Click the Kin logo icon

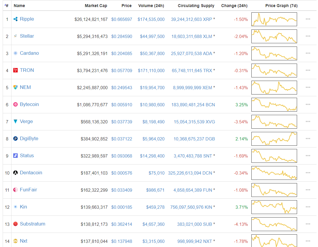coord(15,207)
